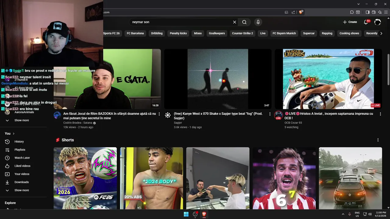Select the Dribbling filter chip
The width and height of the screenshot is (390, 219).
(157, 33)
